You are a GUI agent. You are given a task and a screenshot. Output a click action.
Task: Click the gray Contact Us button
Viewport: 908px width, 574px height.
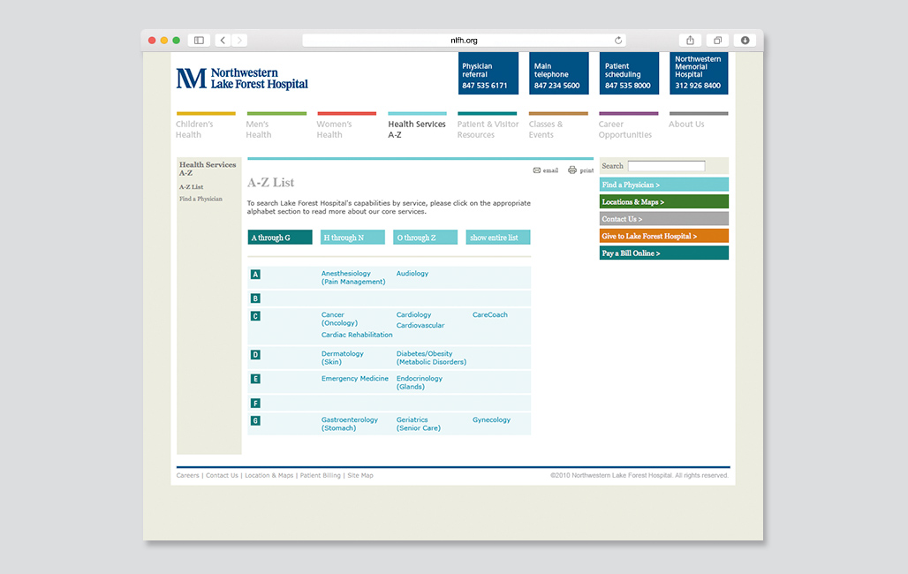pos(663,219)
